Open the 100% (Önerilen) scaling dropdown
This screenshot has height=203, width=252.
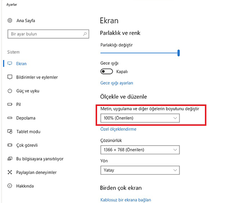[x=140, y=118]
